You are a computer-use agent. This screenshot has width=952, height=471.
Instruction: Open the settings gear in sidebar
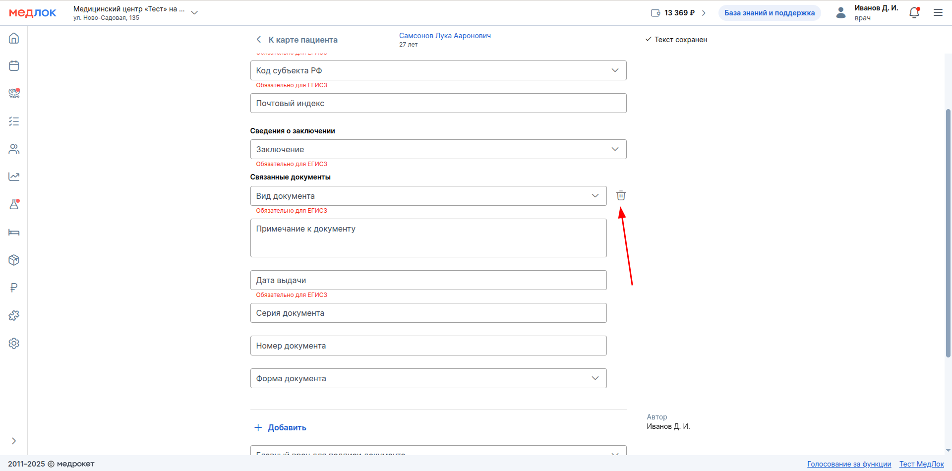pos(14,343)
